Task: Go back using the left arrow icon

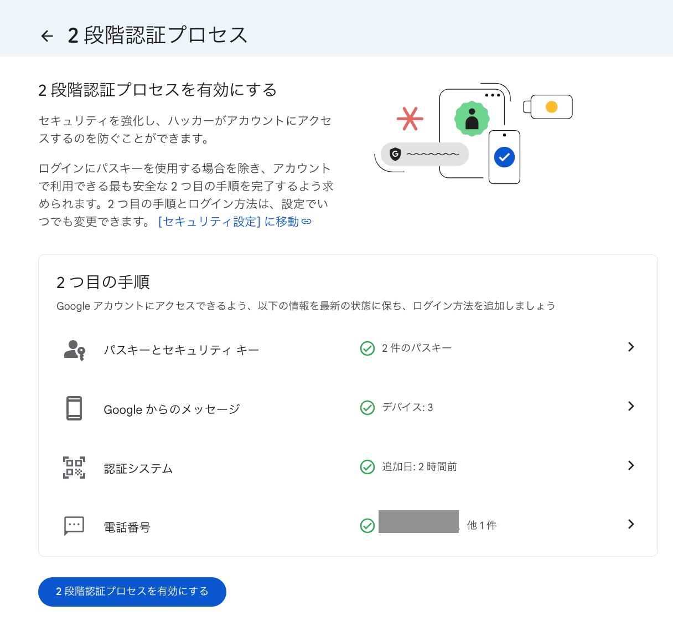Action: [47, 36]
